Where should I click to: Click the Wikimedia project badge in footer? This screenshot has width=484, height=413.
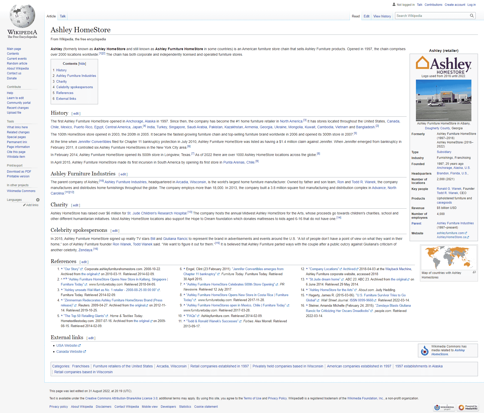pyautogui.click(x=444, y=407)
